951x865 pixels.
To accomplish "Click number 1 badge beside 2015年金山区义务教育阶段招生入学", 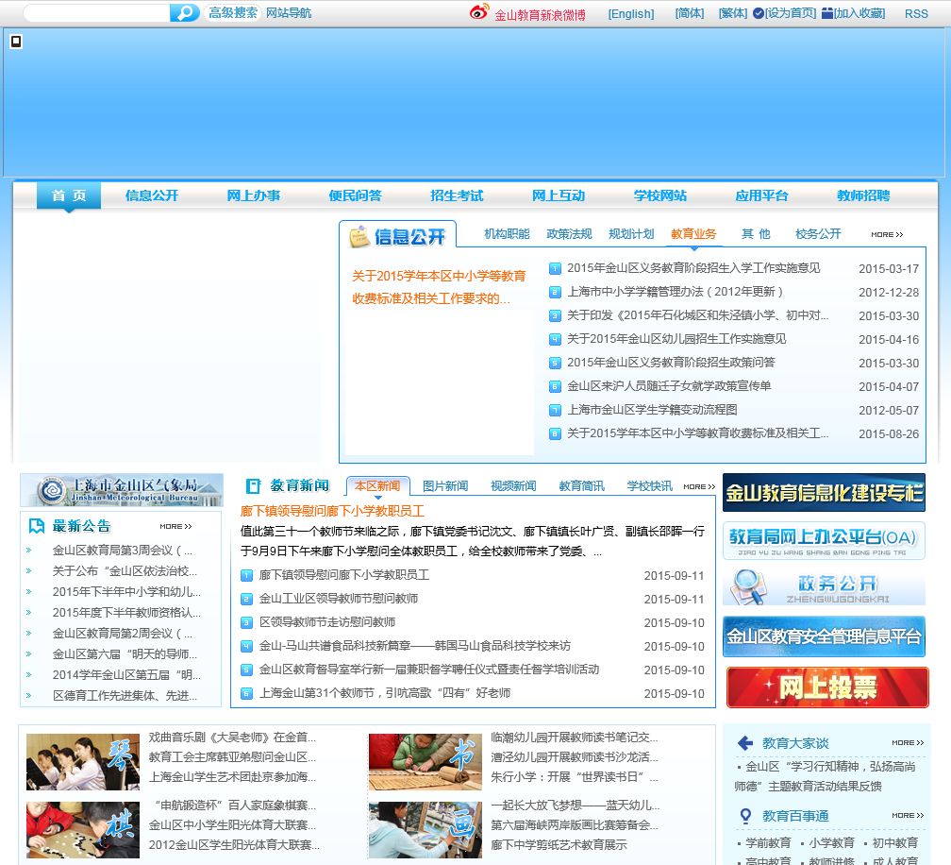I will 555,268.
